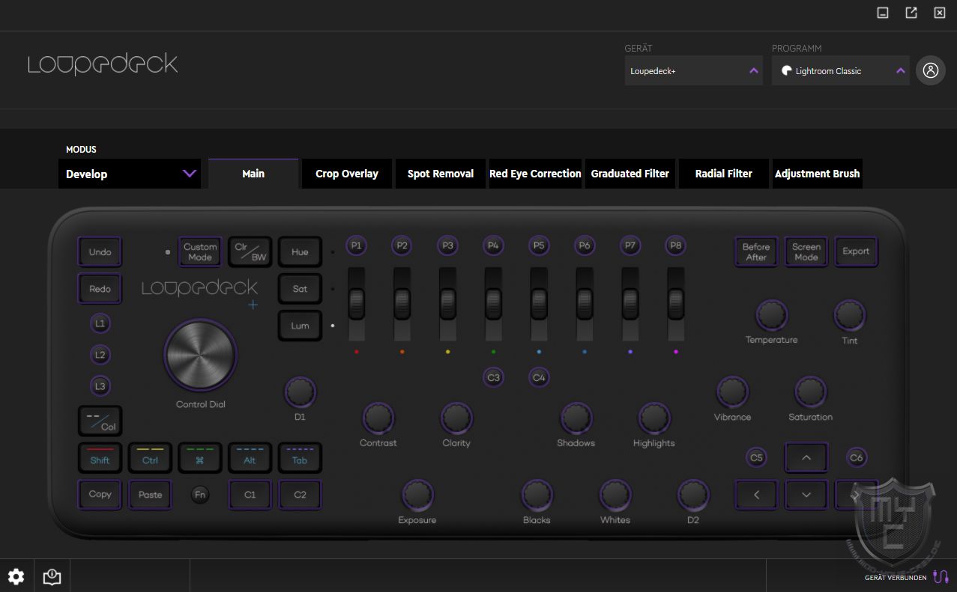Image resolution: width=957 pixels, height=592 pixels.
Task: Select the Vibrance dial
Action: pyautogui.click(x=732, y=392)
